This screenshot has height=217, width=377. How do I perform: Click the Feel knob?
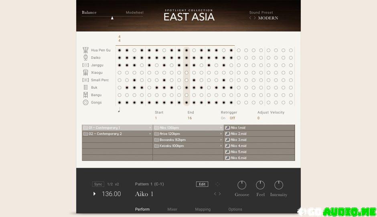260,185
